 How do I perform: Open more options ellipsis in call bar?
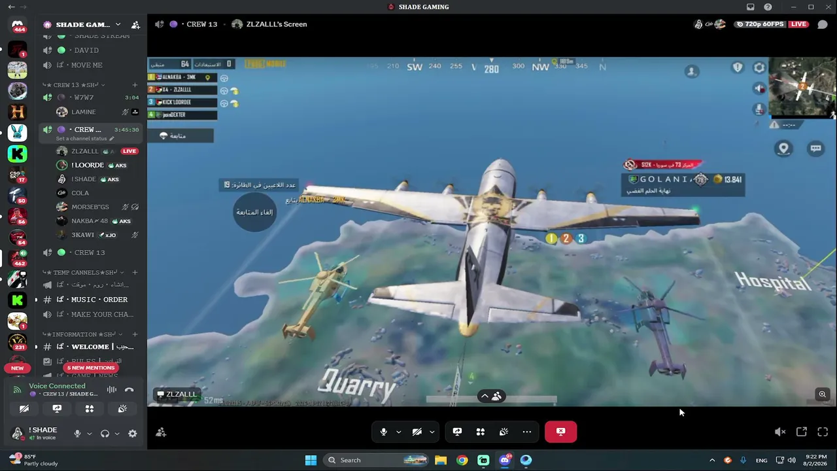coord(527,432)
